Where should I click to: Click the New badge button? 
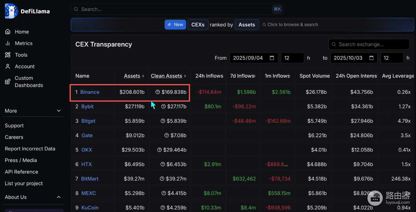(175, 25)
